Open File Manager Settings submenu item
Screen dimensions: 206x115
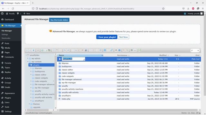click(x=5, y=34)
